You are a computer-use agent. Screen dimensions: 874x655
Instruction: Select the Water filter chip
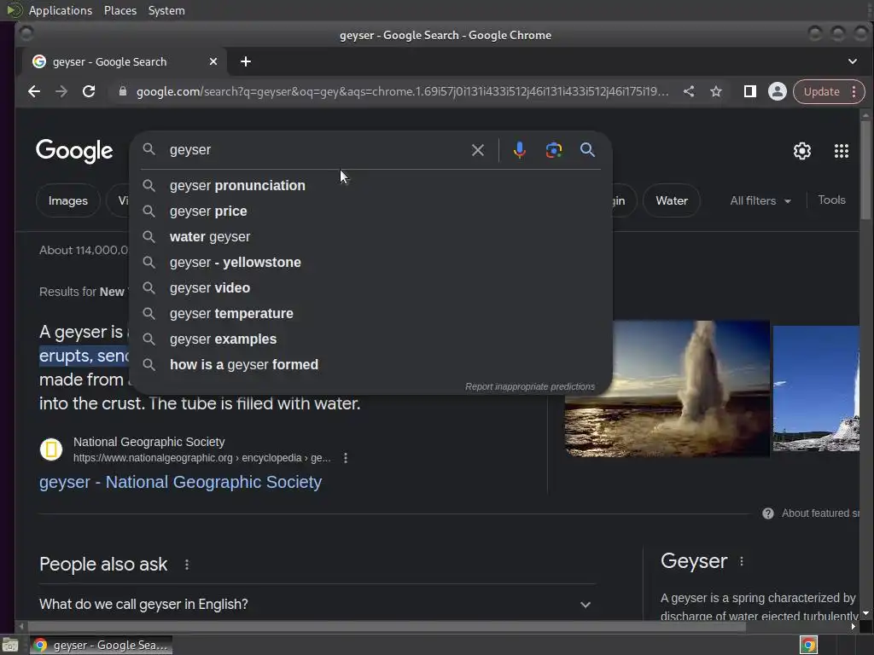(672, 200)
